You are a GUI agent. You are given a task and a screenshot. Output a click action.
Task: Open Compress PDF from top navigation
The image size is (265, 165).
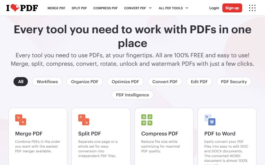(105, 8)
